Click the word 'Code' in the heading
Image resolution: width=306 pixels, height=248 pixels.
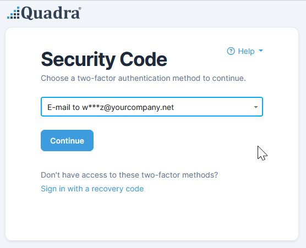[144, 59]
